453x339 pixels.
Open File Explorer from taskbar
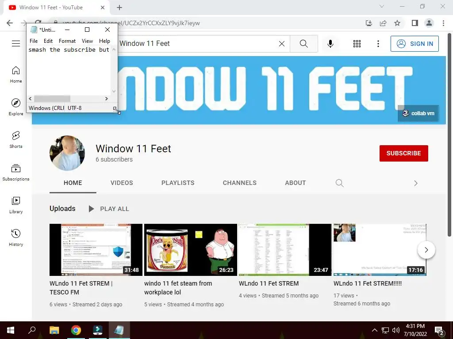[x=54, y=330]
